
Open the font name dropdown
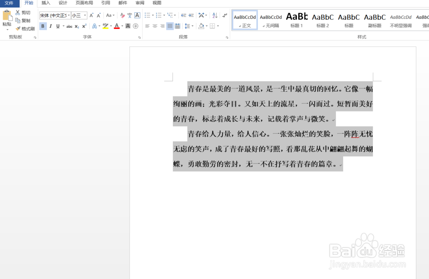click(x=69, y=15)
